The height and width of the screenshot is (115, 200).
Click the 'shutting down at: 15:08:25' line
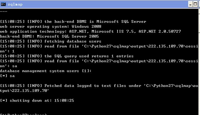click(x=37, y=101)
